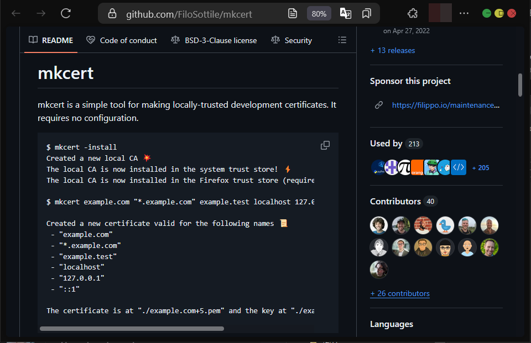531x343 pixels.
Task: Click the blue bird contributor avatar
Action: point(445,225)
